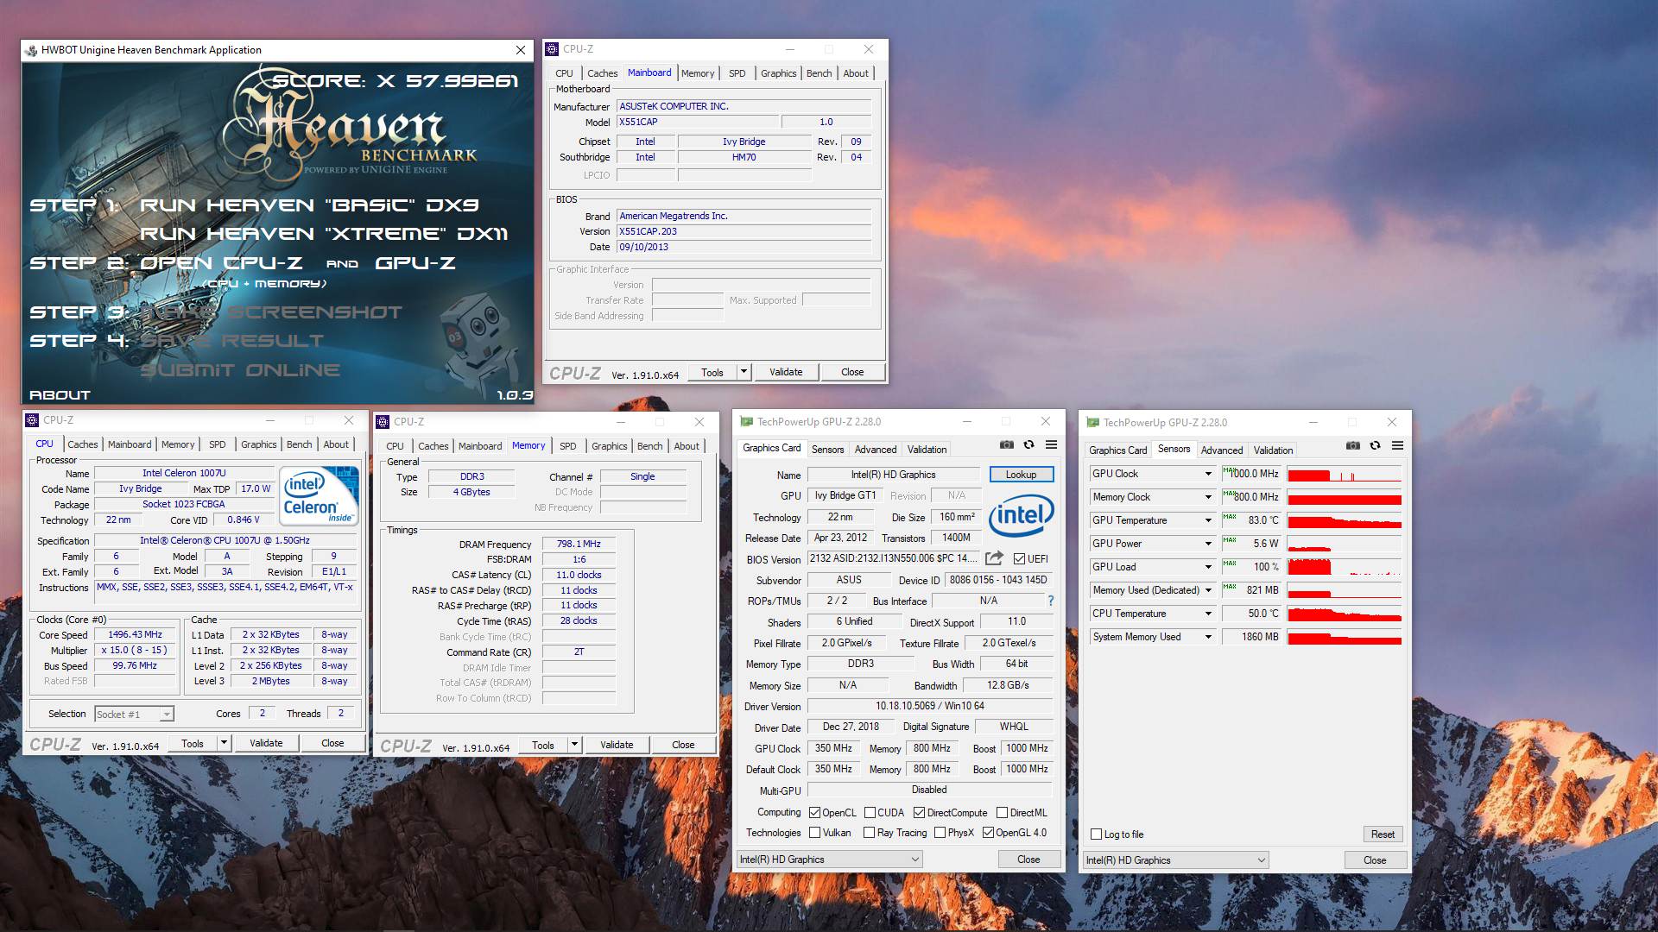The height and width of the screenshot is (932, 1658).
Task: Expand the GPU Load sensor dropdown
Action: (1208, 567)
